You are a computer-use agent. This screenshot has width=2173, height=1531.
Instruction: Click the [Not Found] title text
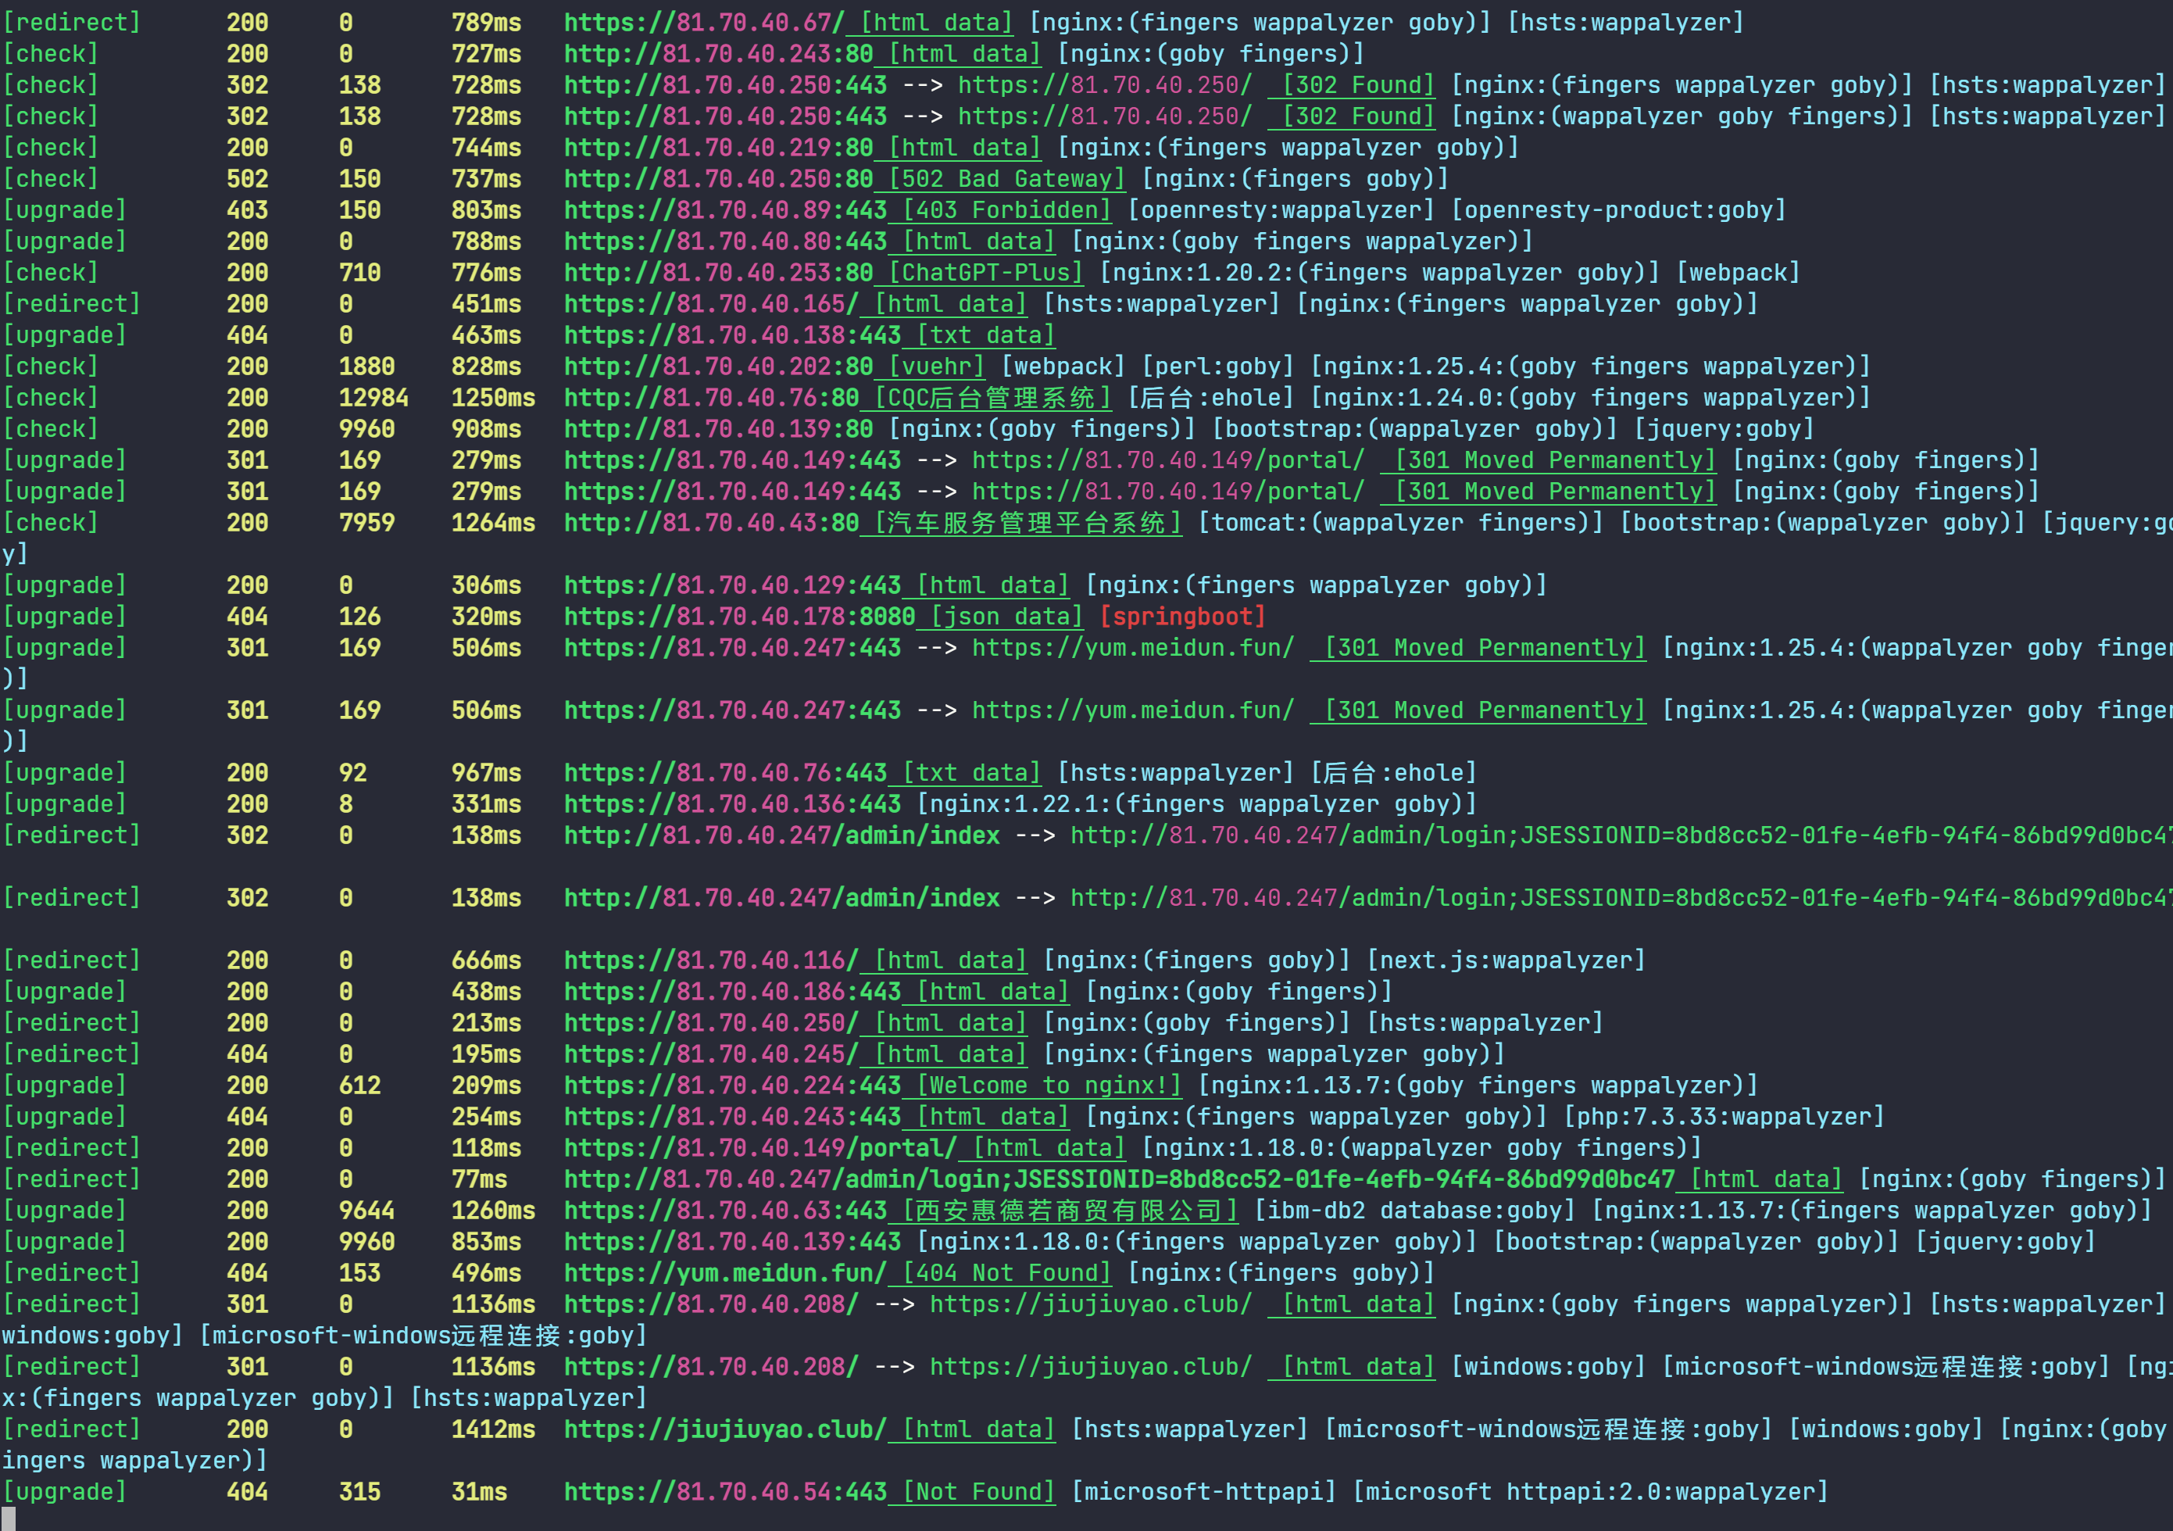pos(978,1490)
